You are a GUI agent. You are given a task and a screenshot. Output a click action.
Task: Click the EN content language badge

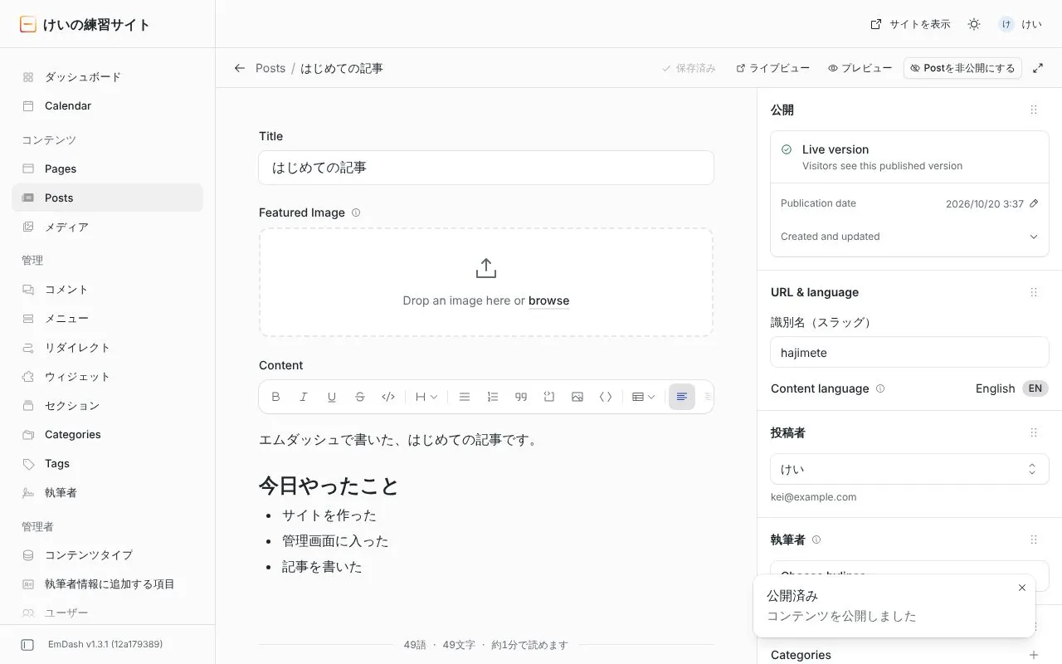pyautogui.click(x=1035, y=388)
